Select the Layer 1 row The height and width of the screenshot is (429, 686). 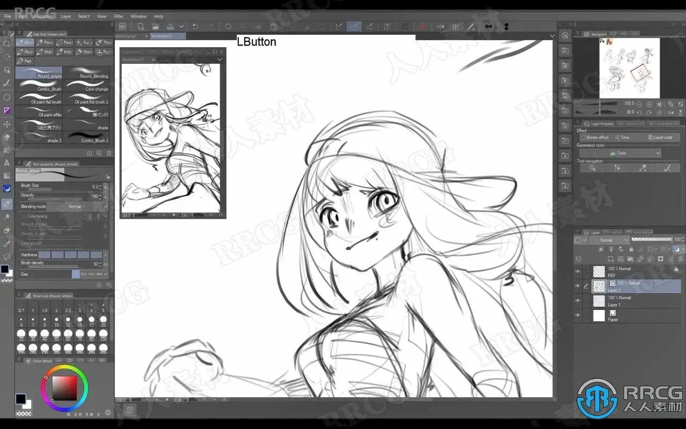627,301
